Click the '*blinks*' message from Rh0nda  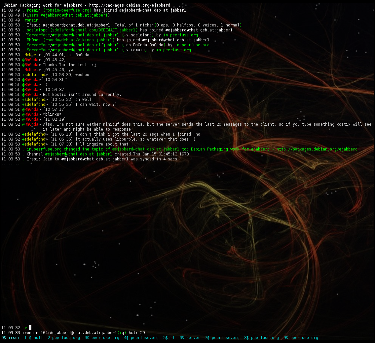[x=52, y=114]
